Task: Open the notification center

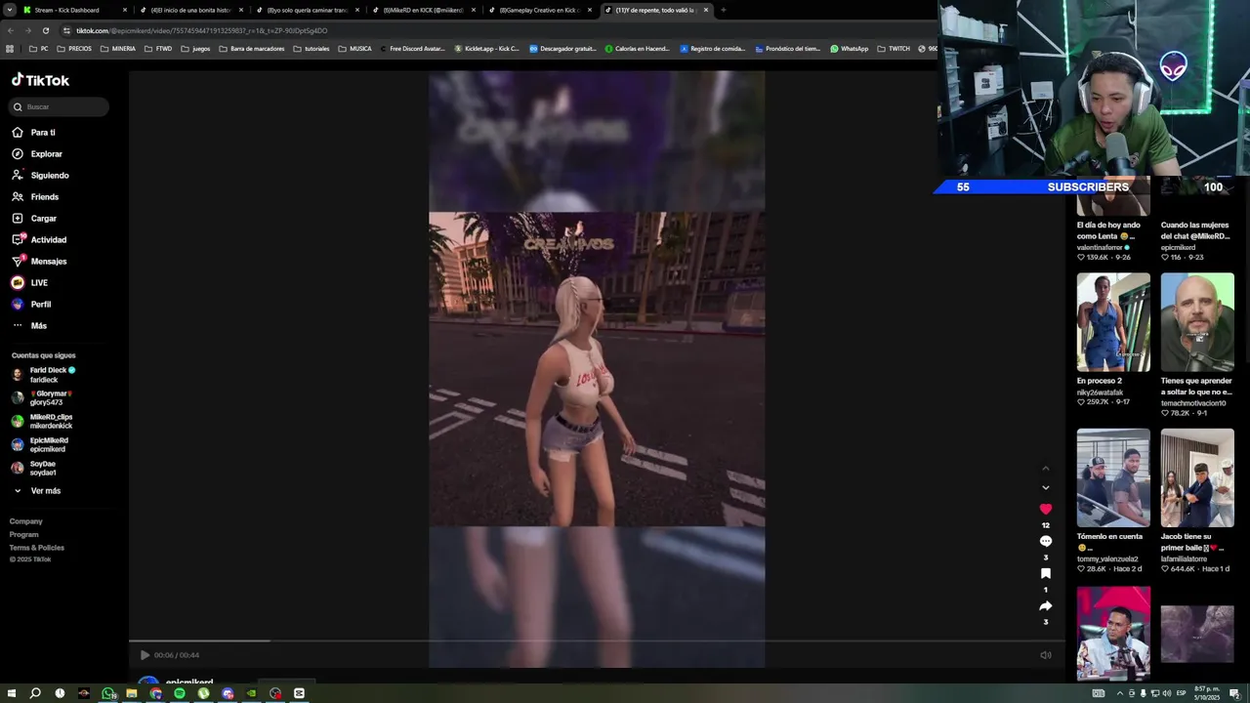Action: (1234, 693)
